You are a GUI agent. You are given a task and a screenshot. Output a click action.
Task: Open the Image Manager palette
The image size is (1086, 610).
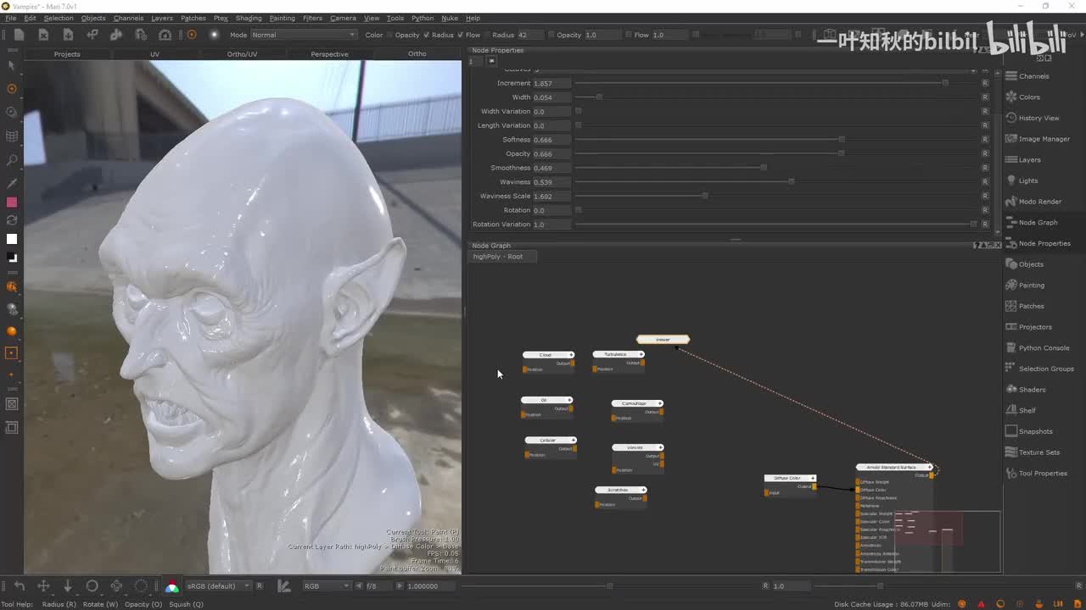pos(1044,139)
